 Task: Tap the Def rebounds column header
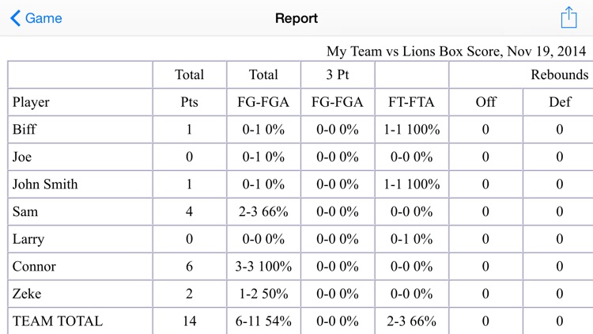click(x=559, y=102)
